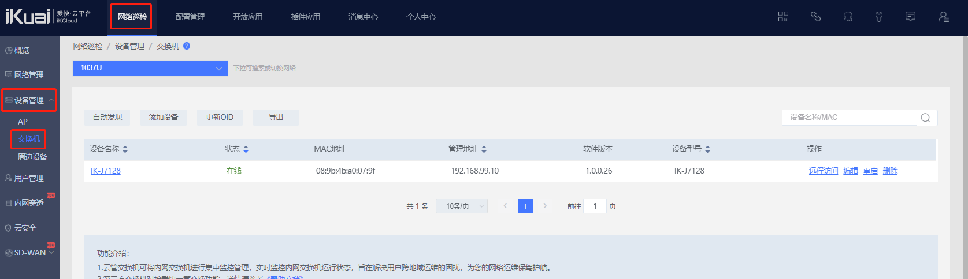
Task: Open 网络管理 in the sidebar
Action: [x=29, y=75]
